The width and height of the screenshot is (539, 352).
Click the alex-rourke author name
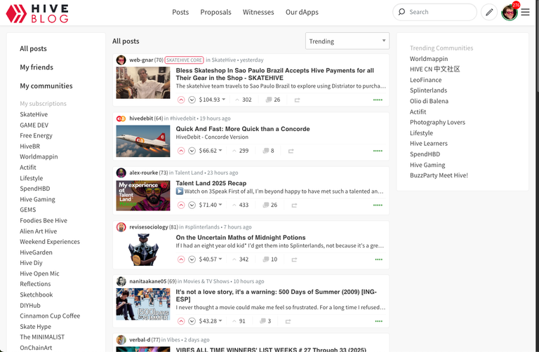click(x=143, y=172)
